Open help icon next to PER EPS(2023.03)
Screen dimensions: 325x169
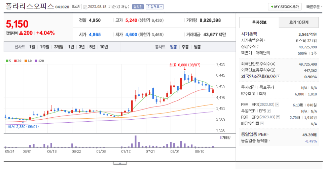click(x=277, y=104)
